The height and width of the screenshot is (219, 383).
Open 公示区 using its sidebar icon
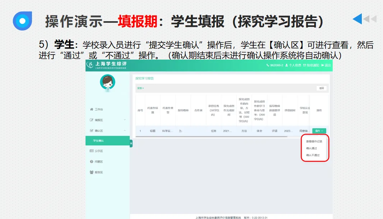point(91,151)
